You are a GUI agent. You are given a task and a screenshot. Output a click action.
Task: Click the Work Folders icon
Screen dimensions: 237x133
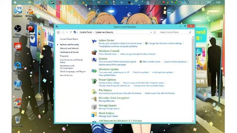coord(94,115)
